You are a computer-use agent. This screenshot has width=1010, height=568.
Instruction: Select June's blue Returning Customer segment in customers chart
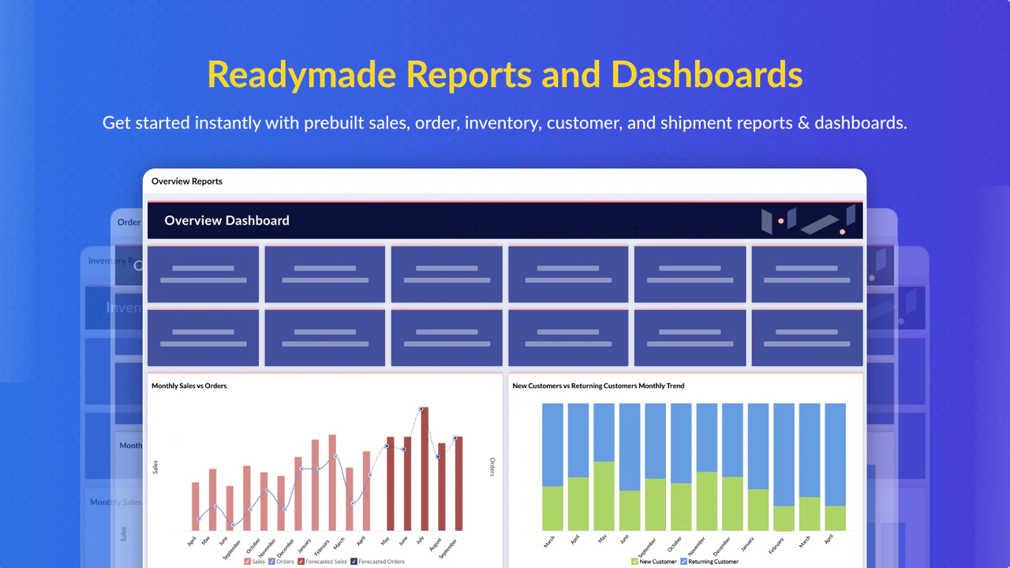(630, 447)
